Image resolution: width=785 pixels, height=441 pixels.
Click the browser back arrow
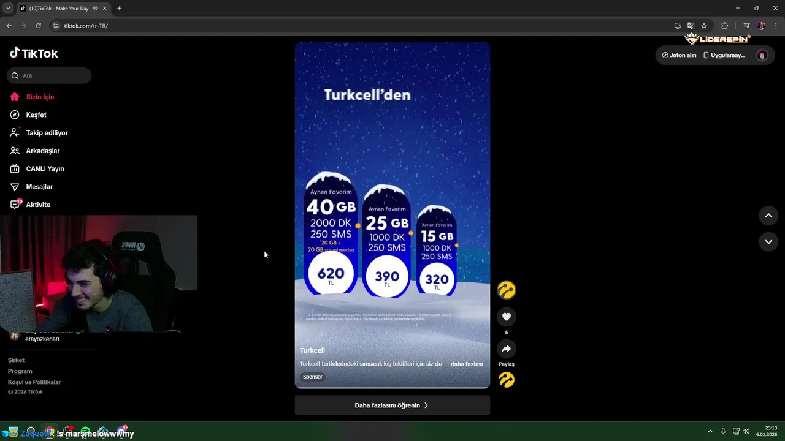(9, 26)
